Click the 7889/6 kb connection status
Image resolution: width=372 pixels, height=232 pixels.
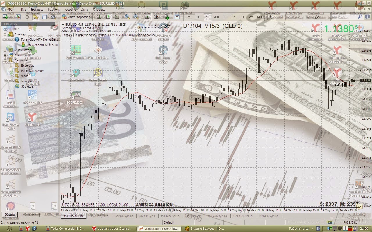350,222
